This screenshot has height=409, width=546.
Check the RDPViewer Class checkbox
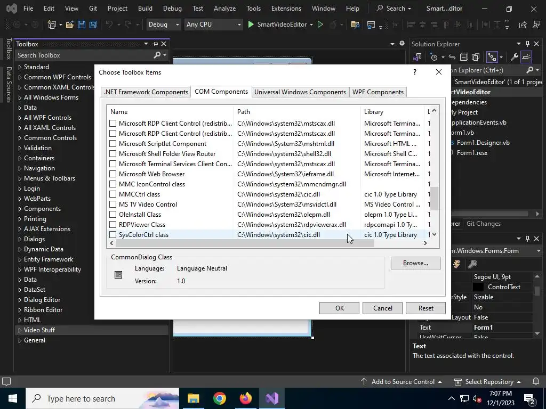(113, 224)
